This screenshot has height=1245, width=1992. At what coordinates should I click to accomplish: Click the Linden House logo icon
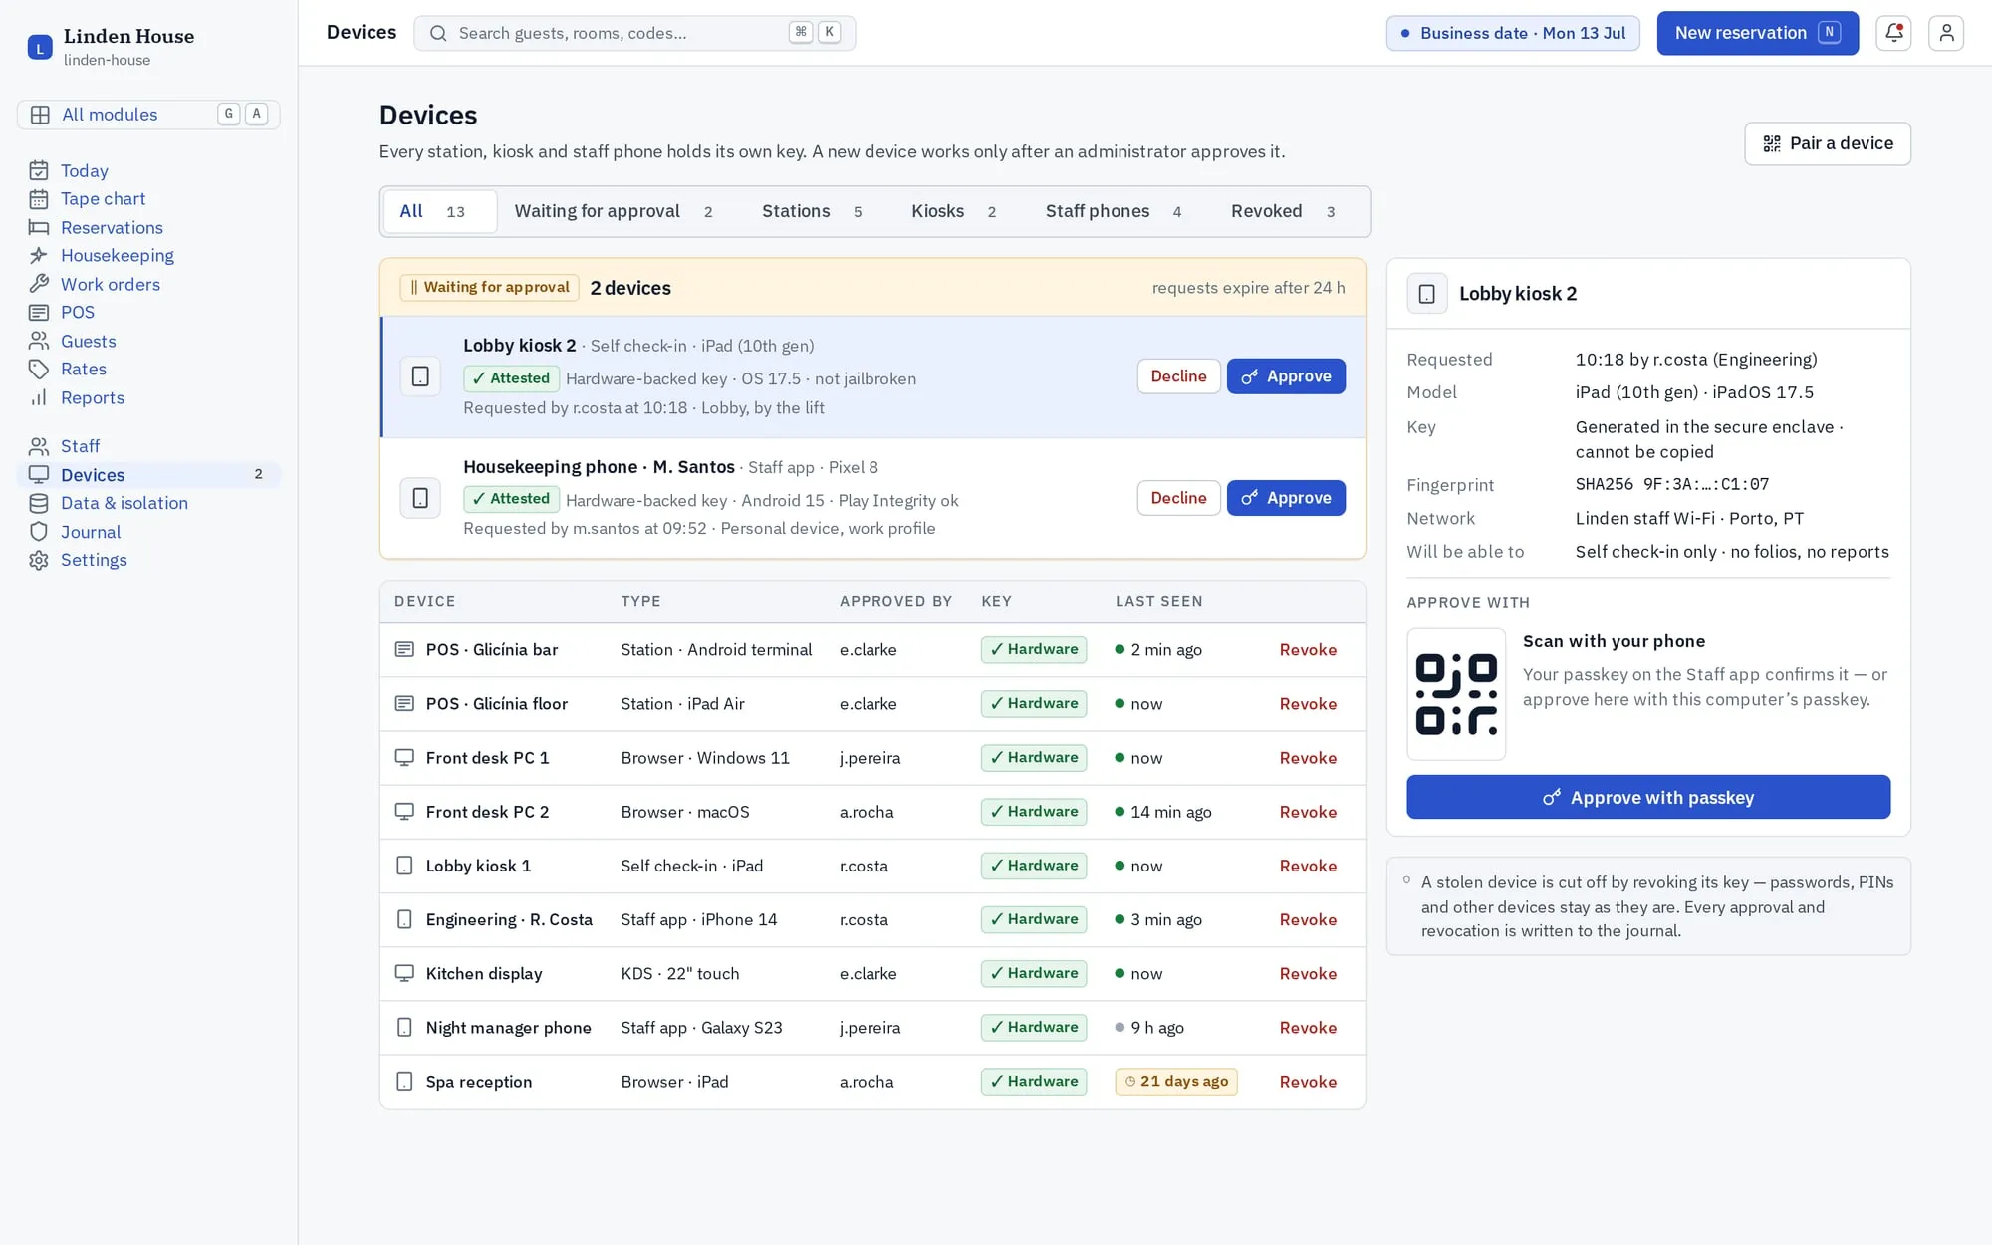pos(40,47)
